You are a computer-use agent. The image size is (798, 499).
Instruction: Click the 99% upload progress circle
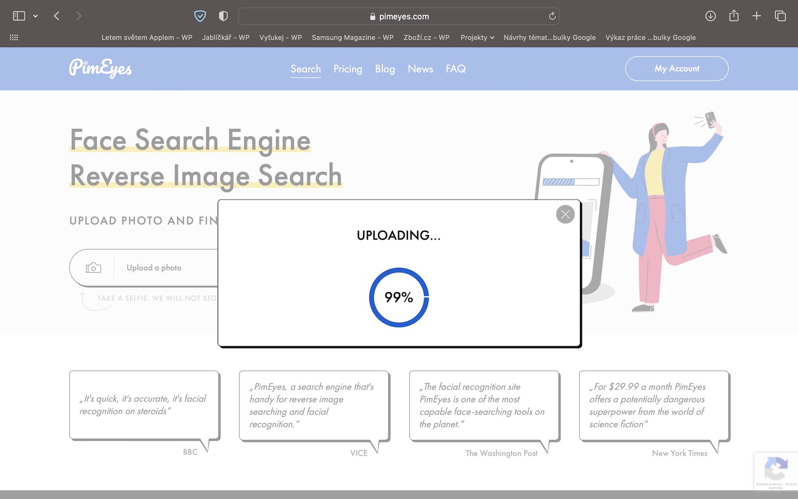coord(398,297)
